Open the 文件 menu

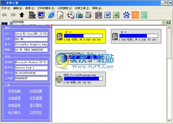coord(6,8)
